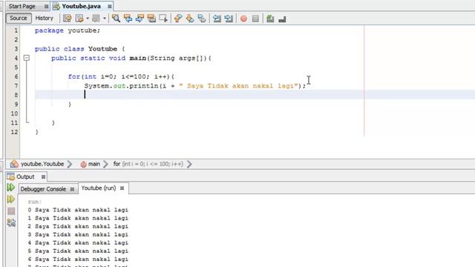Click output row '6 Saya Tidak akan nakal lagi'
Viewport: 475px width, 267px height.
tap(78, 259)
